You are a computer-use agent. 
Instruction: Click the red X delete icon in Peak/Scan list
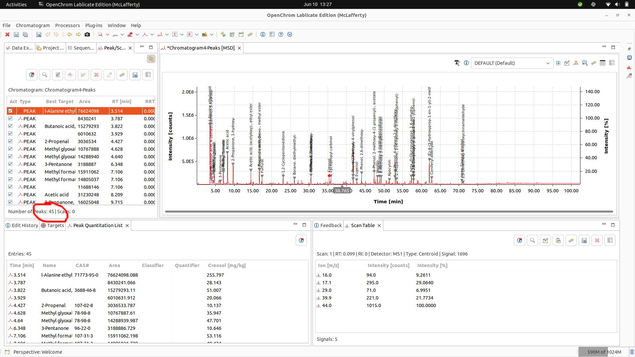tap(96, 75)
